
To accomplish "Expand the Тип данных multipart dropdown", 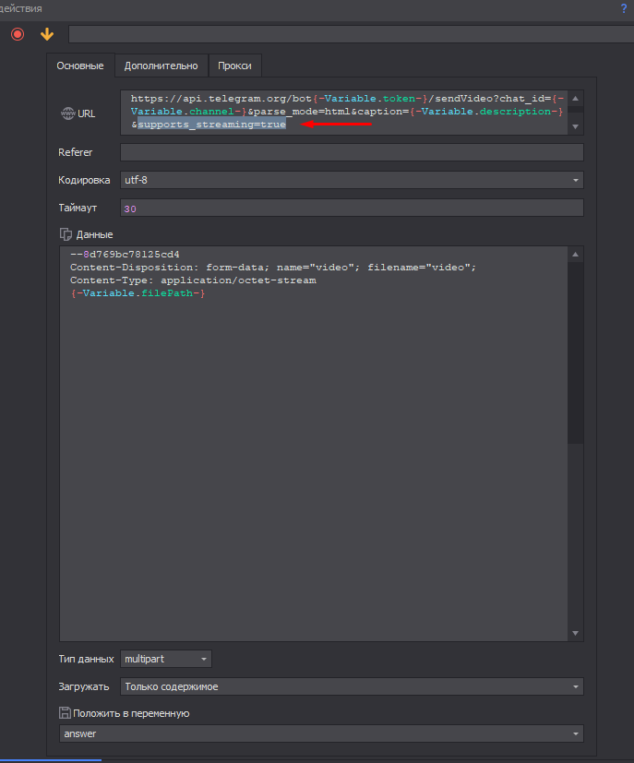I will tap(166, 659).
